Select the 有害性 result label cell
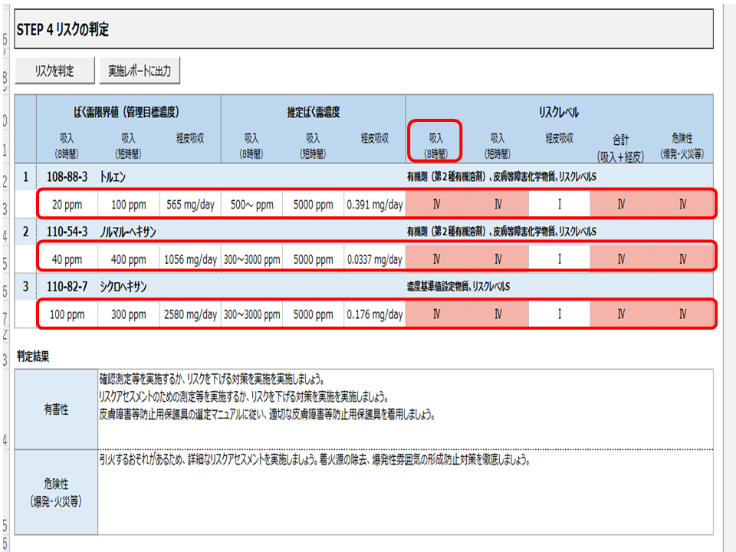Viewport: 736px width, 552px height. pos(56,409)
